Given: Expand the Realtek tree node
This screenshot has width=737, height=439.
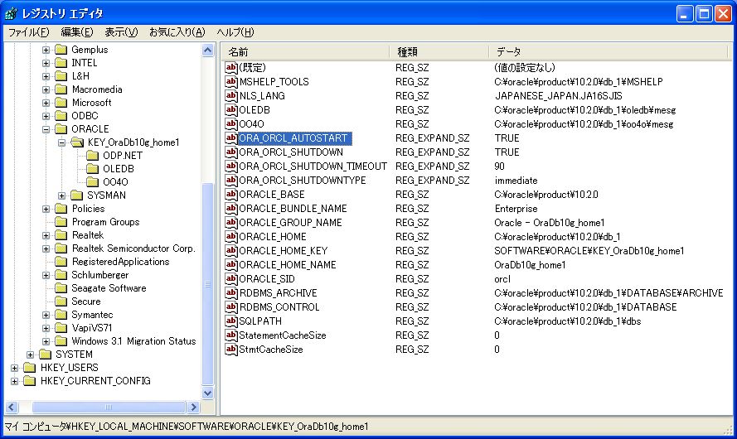Looking at the screenshot, I should click(x=46, y=235).
